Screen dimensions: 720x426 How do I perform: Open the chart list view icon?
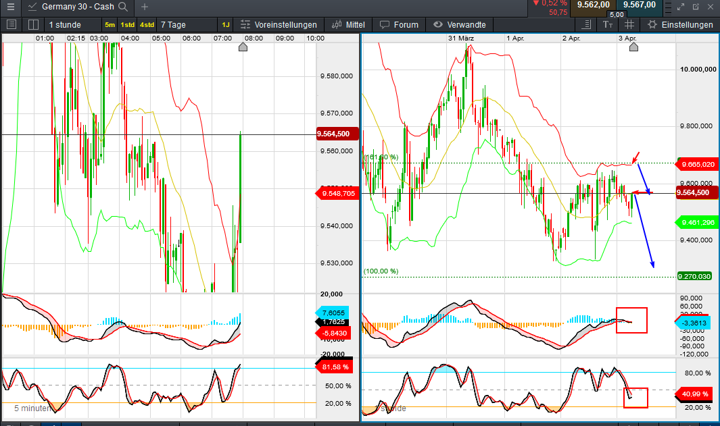pyautogui.click(x=11, y=25)
